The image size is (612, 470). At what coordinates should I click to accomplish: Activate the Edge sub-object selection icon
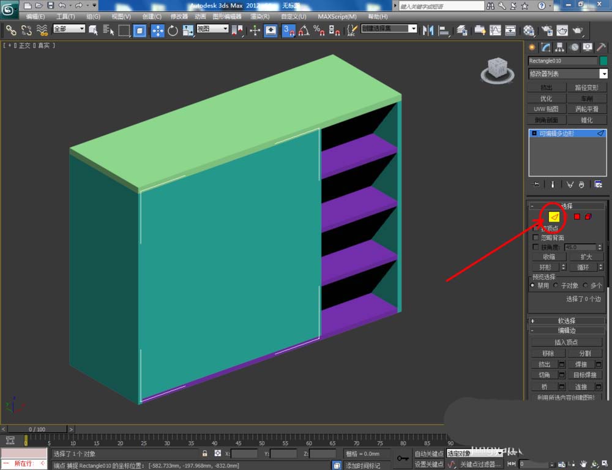coord(554,217)
